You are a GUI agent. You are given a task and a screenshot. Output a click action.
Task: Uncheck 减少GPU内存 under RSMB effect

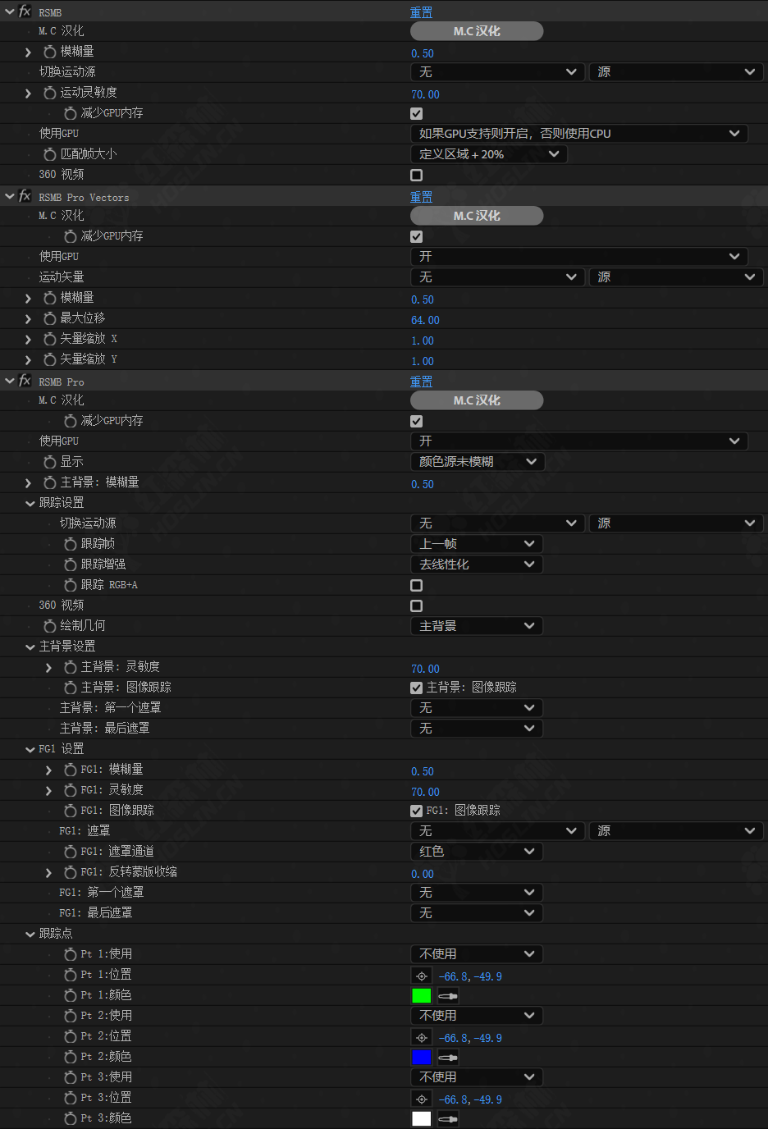click(x=417, y=113)
